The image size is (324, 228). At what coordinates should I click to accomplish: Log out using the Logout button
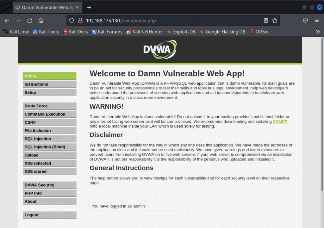[49, 215]
